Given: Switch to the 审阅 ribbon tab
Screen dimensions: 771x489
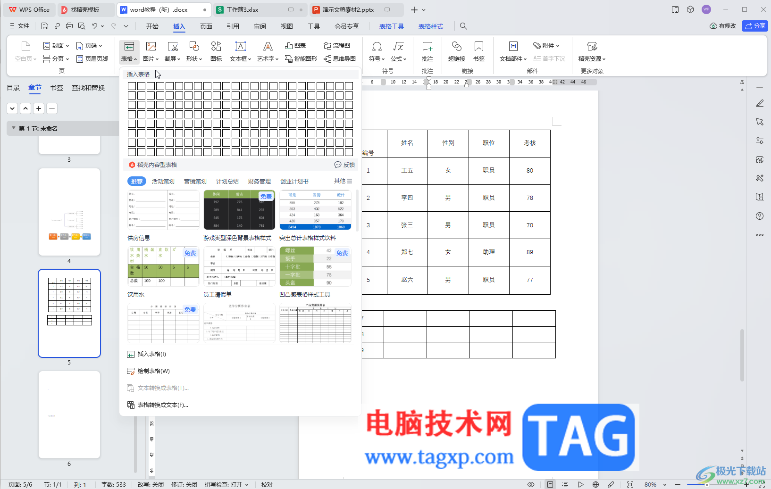Looking at the screenshot, I should click(260, 26).
